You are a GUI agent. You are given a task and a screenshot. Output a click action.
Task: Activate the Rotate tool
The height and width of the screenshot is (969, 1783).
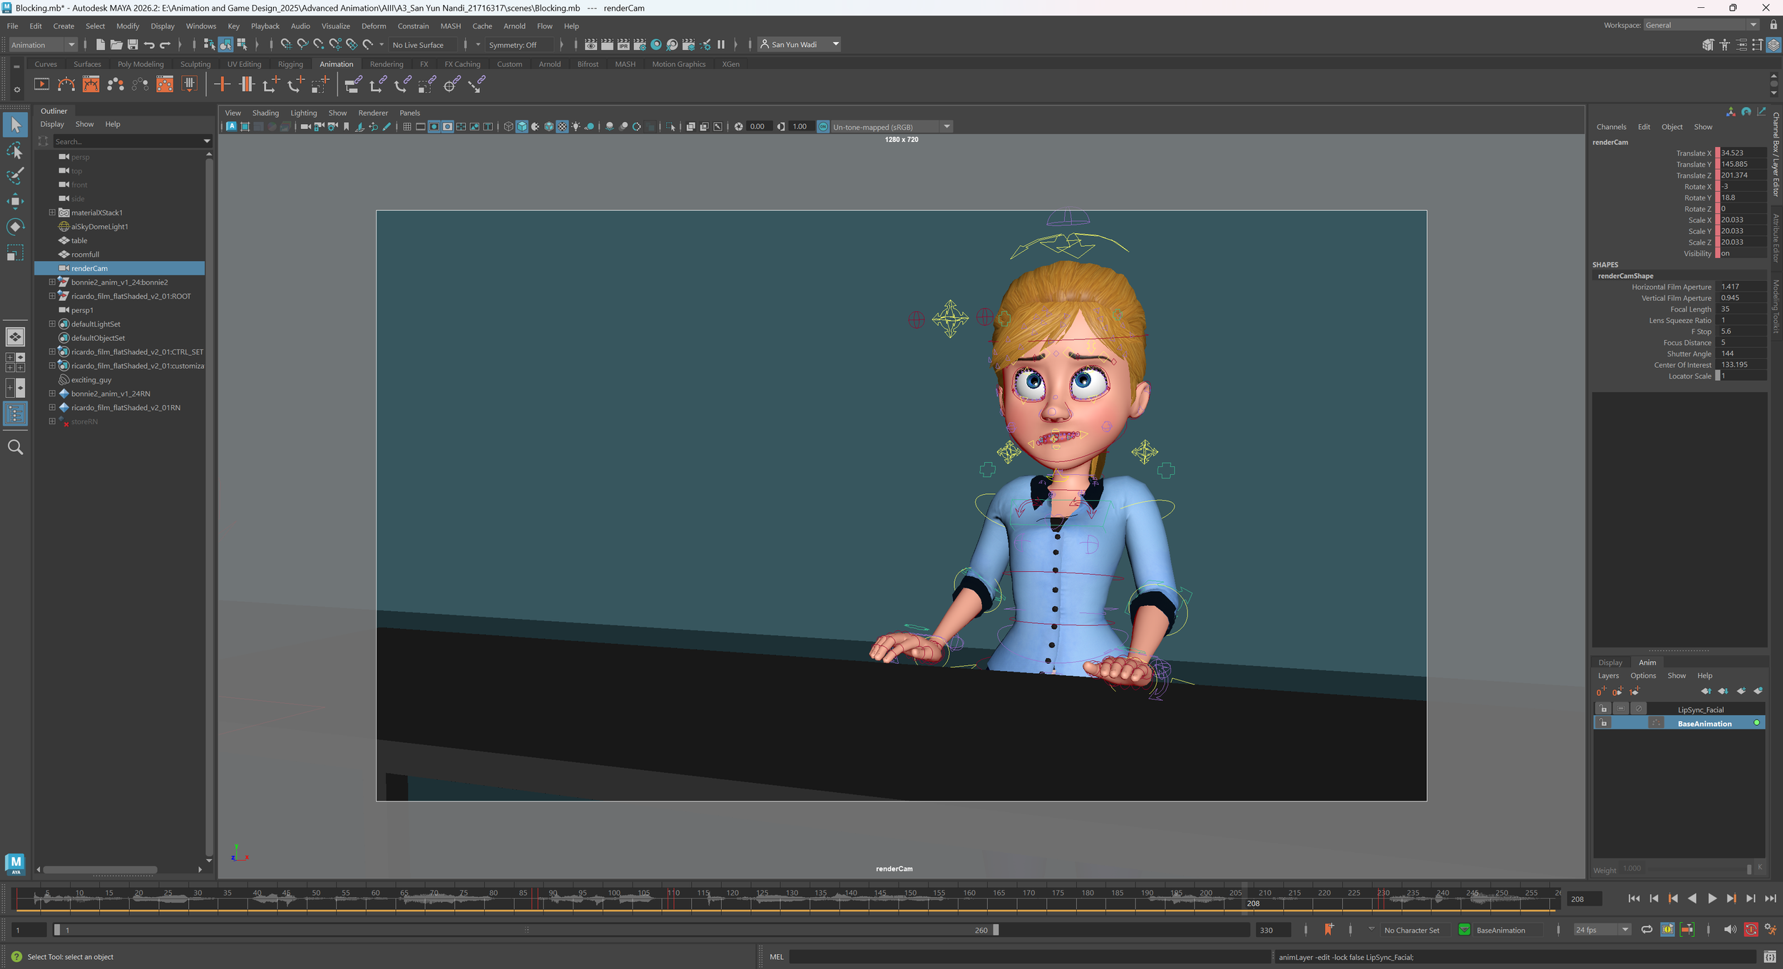tap(15, 227)
